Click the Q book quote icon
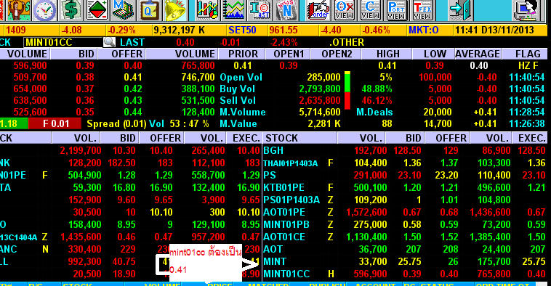This screenshot has width=551, height=286. coord(148,10)
